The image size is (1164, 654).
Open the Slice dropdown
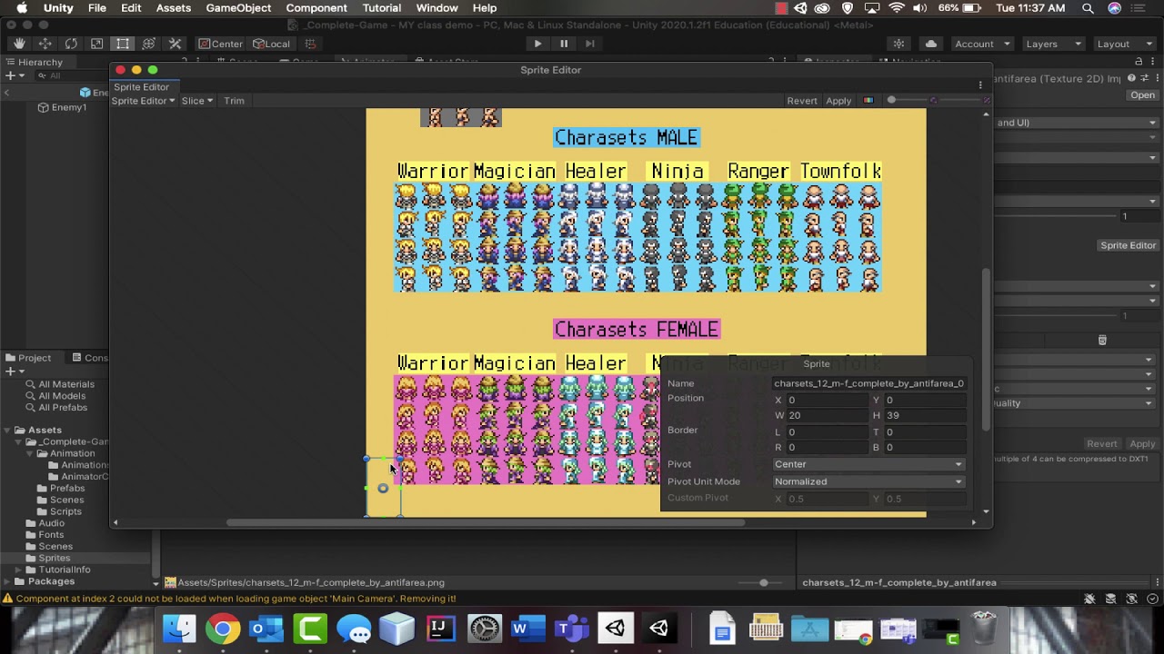click(x=197, y=101)
